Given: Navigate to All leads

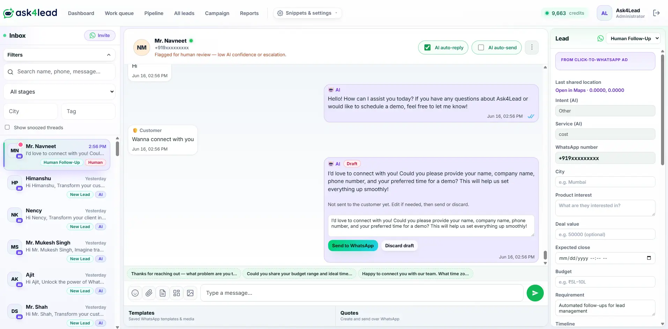Looking at the screenshot, I should tap(184, 13).
